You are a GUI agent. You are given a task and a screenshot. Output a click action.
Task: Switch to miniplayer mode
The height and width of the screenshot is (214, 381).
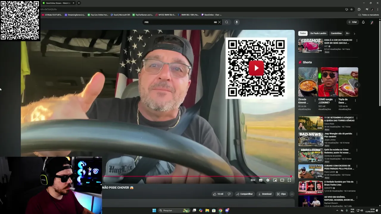(275, 180)
